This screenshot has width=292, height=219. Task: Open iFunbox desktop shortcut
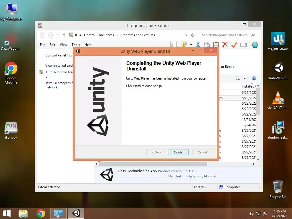[11, 130]
